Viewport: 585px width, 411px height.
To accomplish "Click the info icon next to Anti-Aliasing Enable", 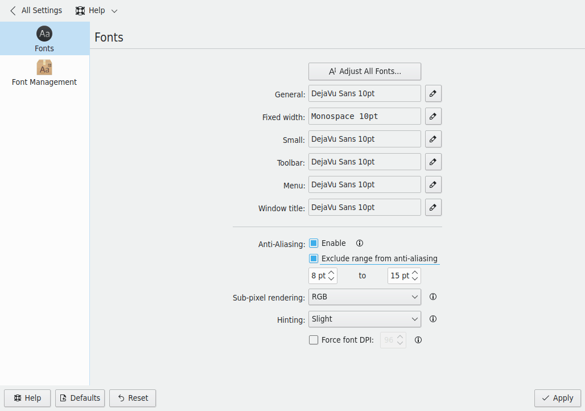I will [359, 243].
